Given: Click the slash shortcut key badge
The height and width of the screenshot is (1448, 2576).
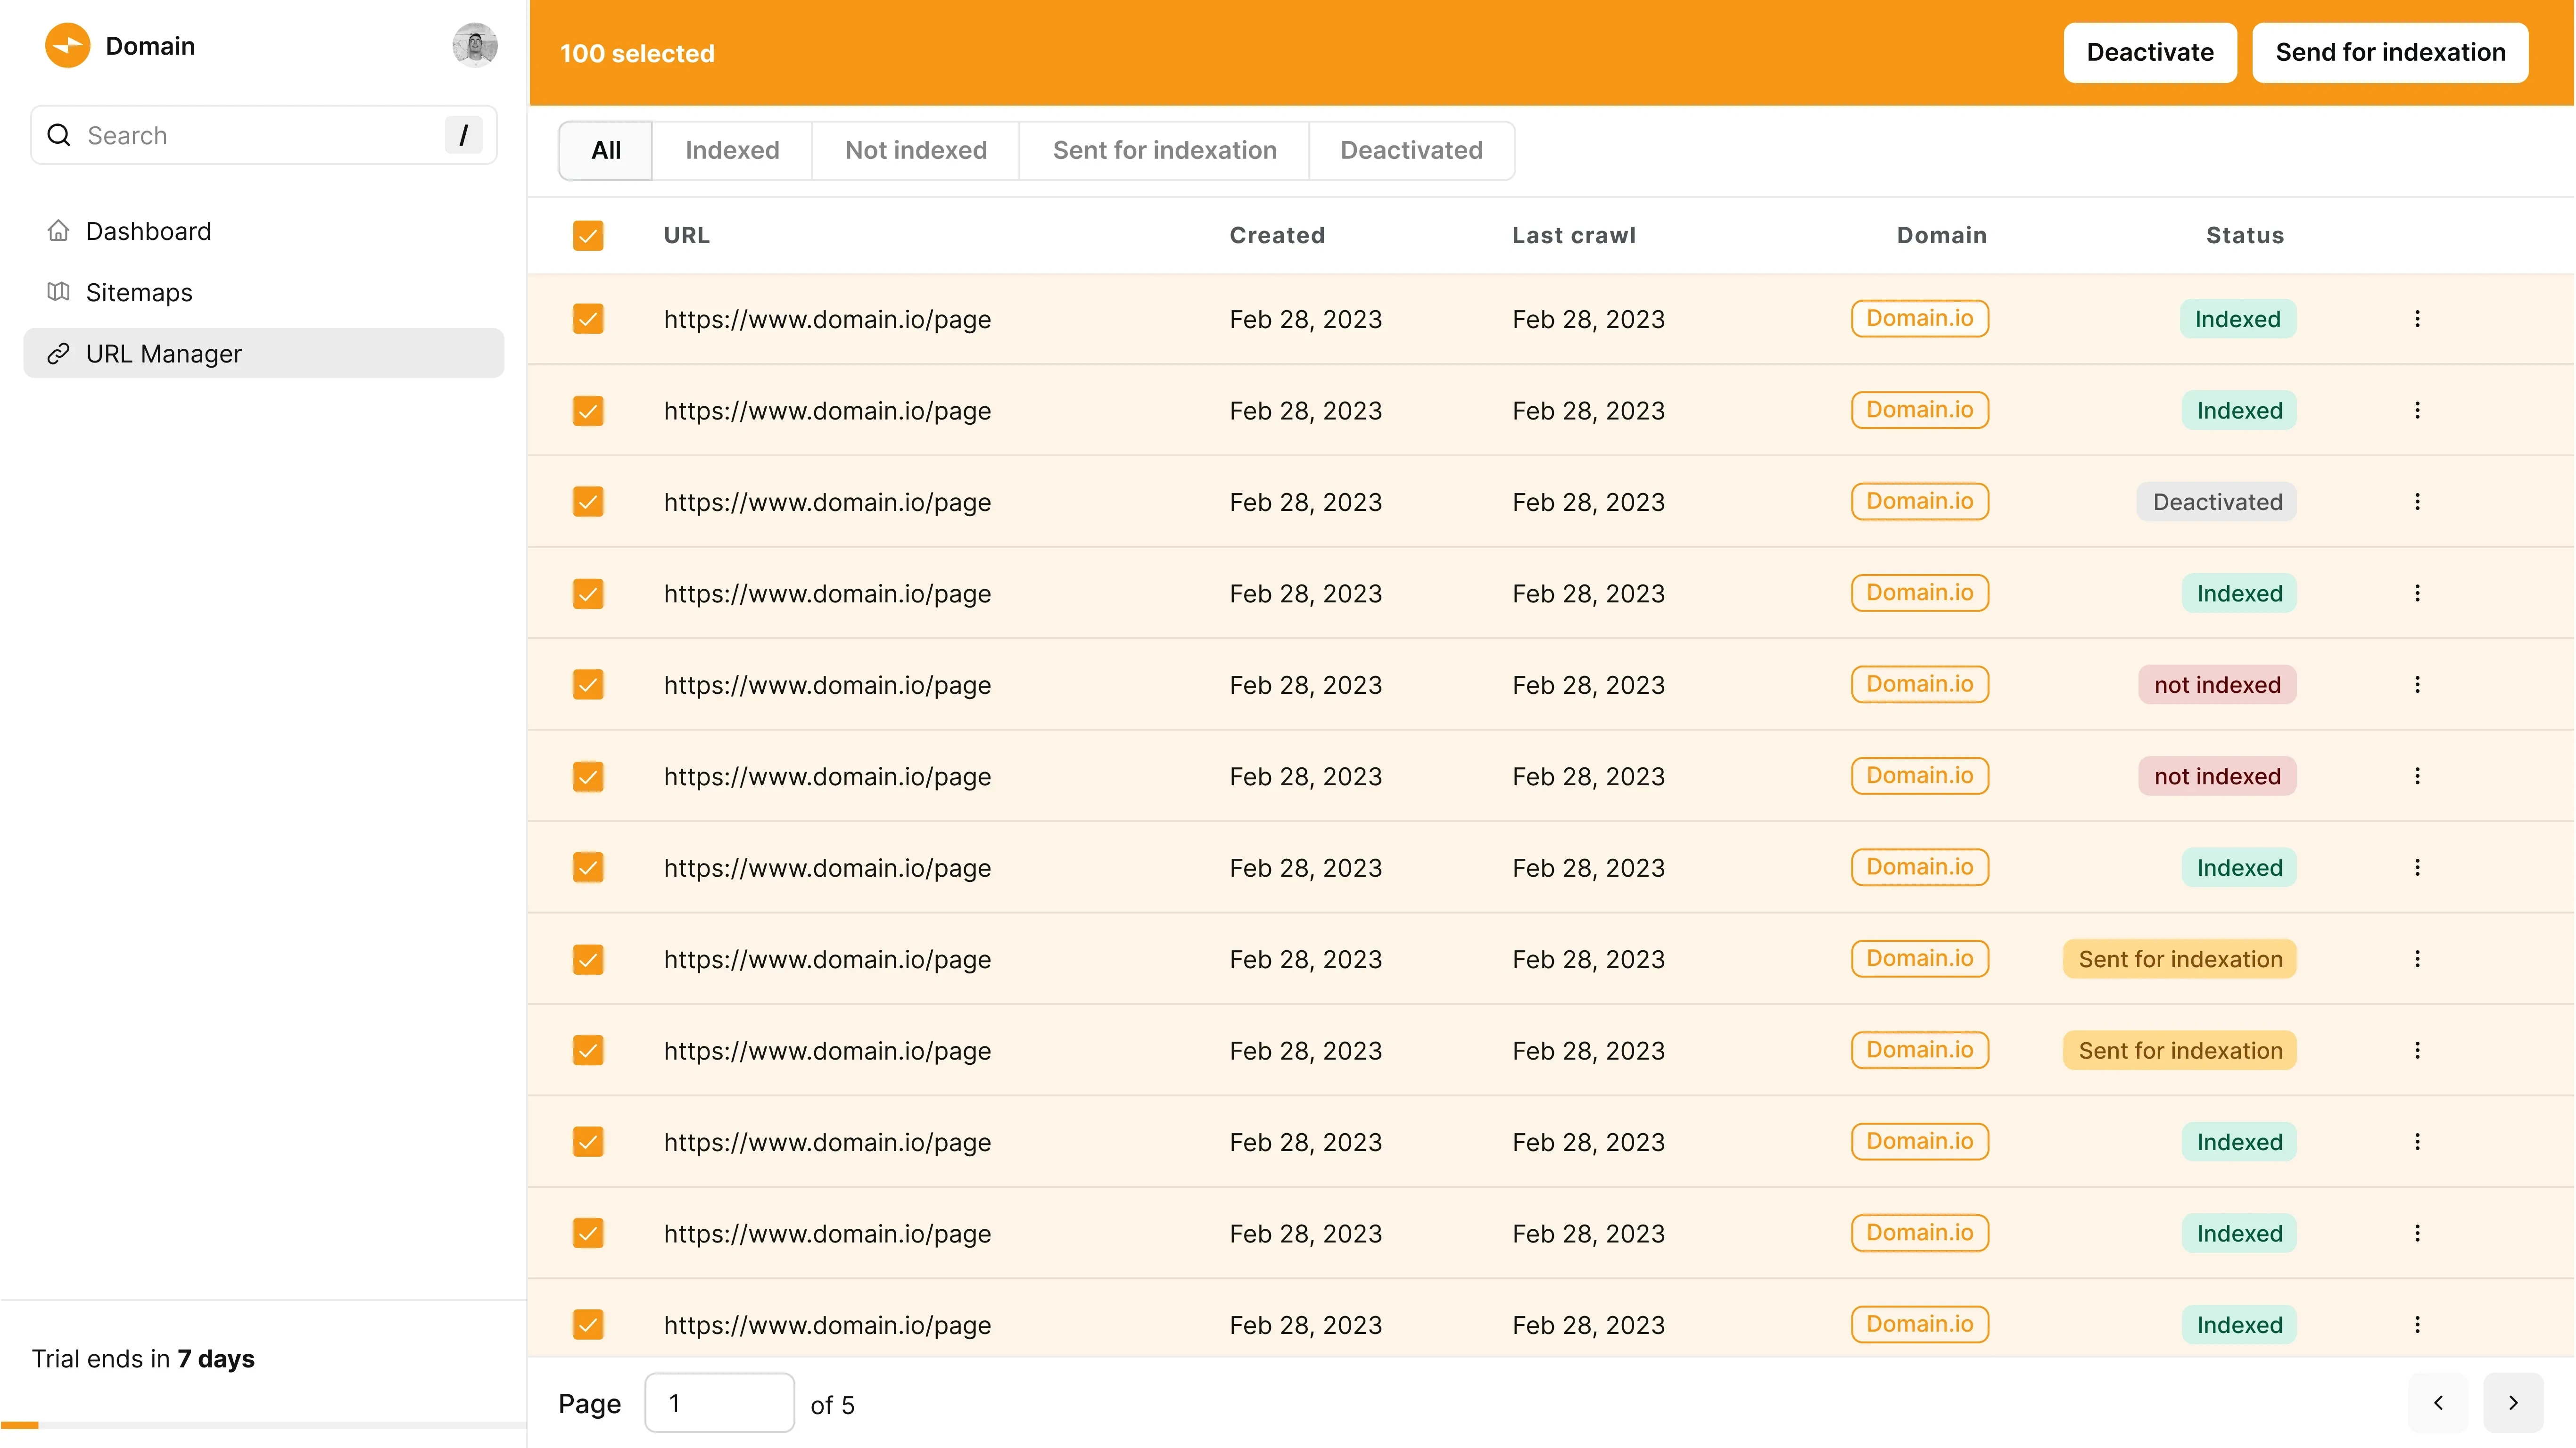Looking at the screenshot, I should 463,135.
